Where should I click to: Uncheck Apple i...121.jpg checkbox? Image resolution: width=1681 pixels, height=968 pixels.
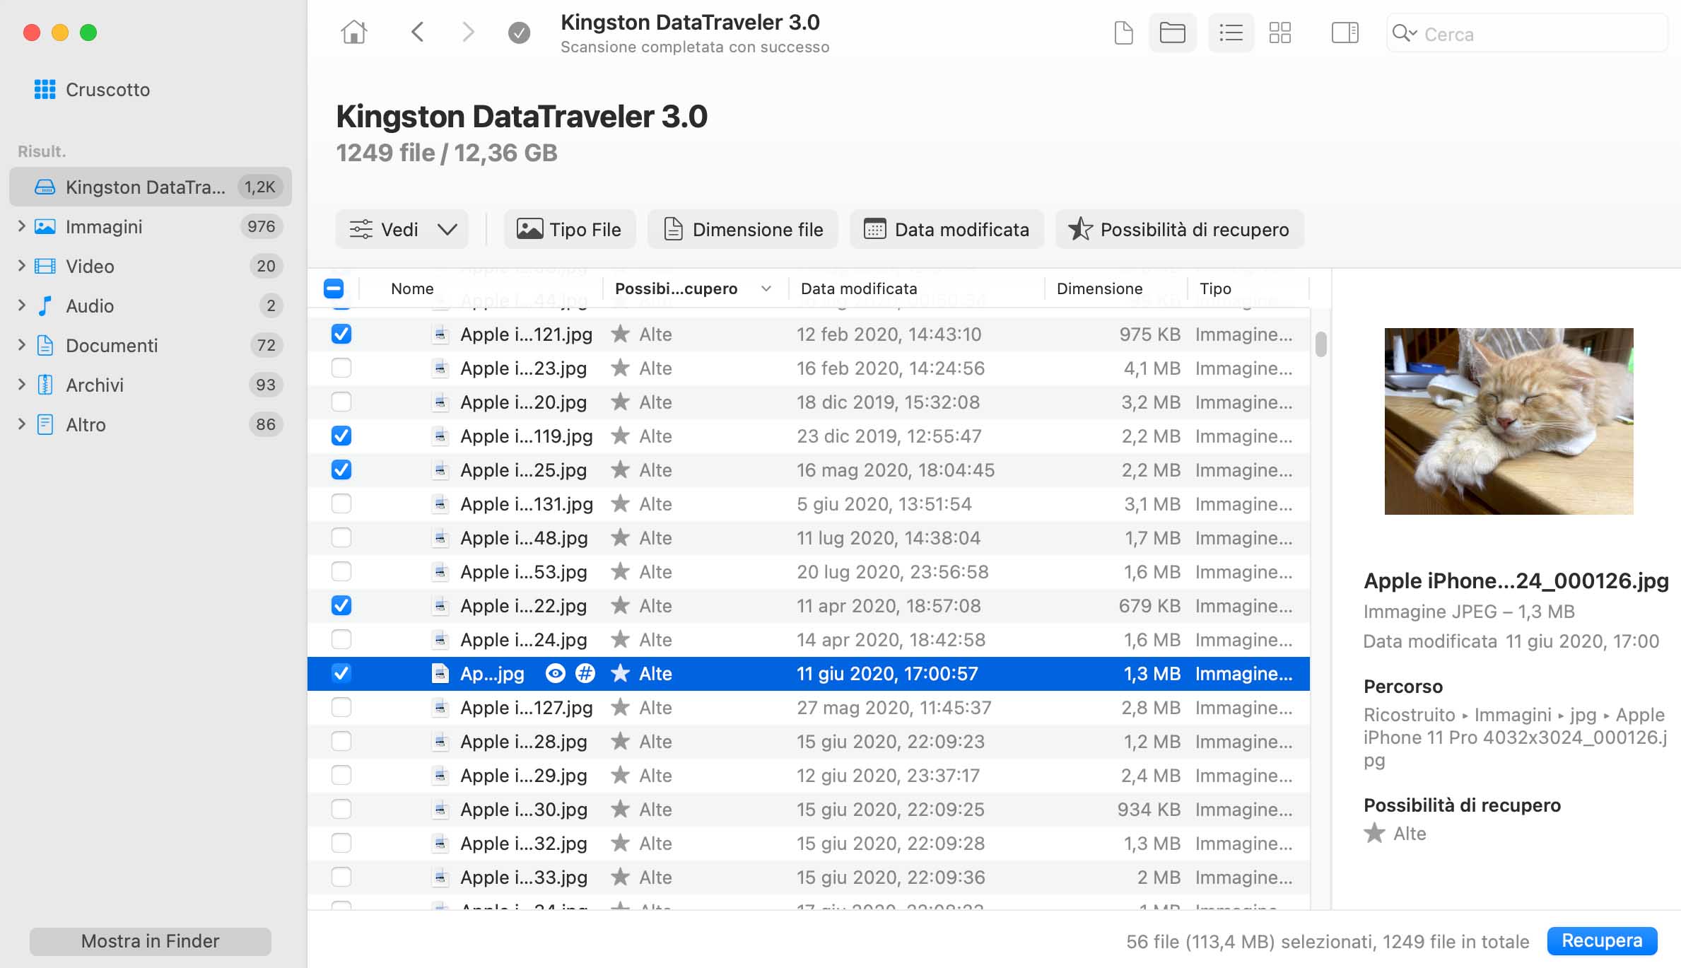coord(341,334)
